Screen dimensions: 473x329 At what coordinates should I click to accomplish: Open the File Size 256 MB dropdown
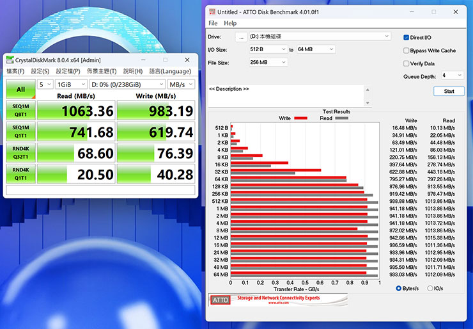(x=268, y=62)
